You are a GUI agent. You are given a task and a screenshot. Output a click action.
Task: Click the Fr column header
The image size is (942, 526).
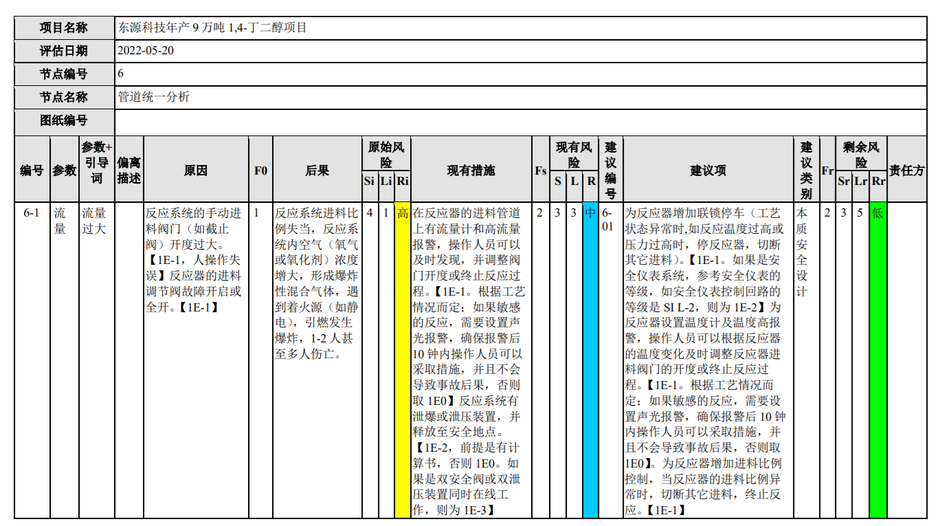(827, 168)
